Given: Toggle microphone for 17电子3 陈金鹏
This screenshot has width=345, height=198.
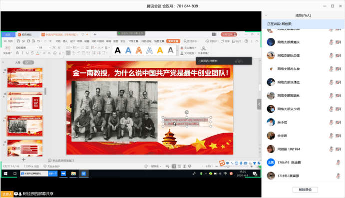Looking at the screenshot, I should [x=338, y=163].
